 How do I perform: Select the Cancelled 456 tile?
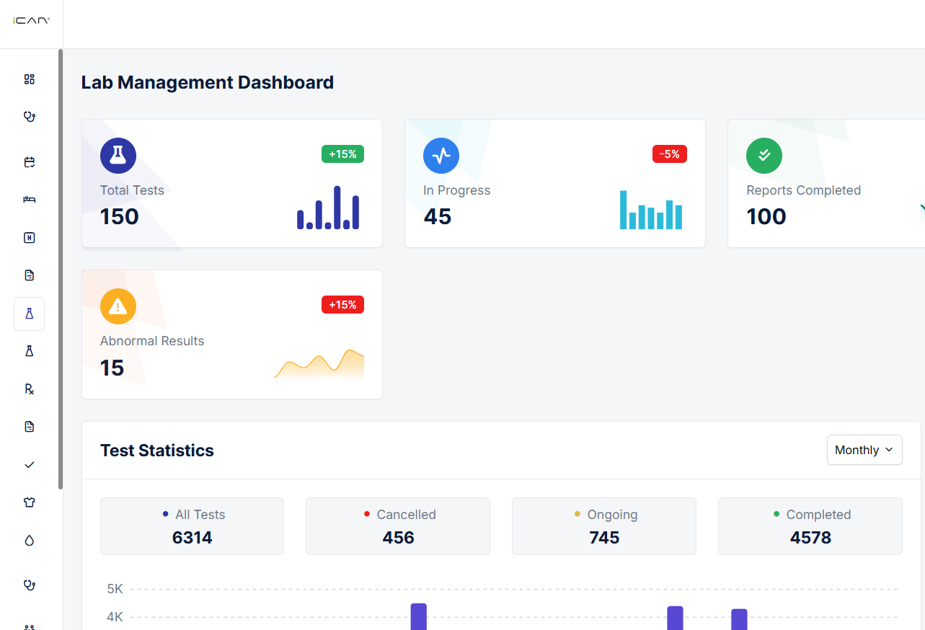point(398,526)
